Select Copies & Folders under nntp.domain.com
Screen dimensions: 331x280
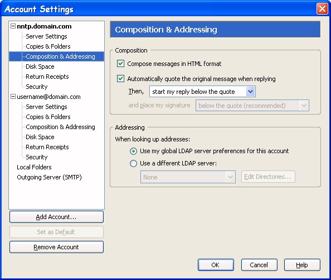(x=48, y=46)
